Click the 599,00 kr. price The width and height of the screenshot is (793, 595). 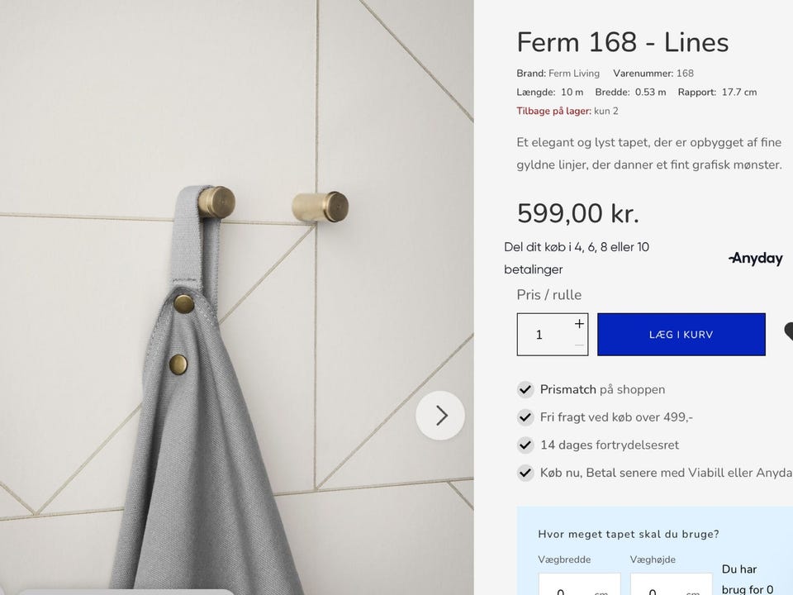point(578,213)
